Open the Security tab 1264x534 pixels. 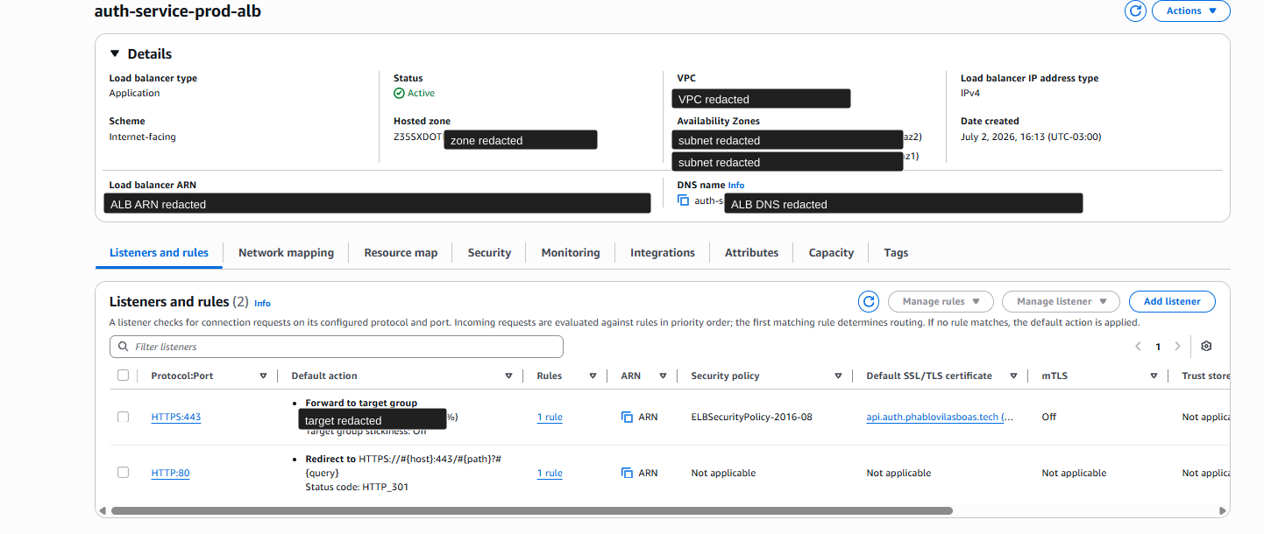[489, 252]
